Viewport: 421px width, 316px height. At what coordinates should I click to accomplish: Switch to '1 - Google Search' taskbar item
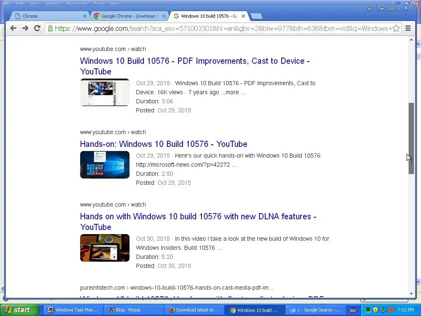pos(315,310)
